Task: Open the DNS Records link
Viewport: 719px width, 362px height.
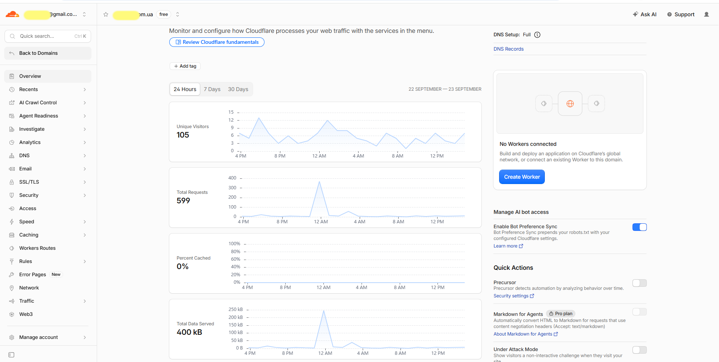Action: [509, 49]
